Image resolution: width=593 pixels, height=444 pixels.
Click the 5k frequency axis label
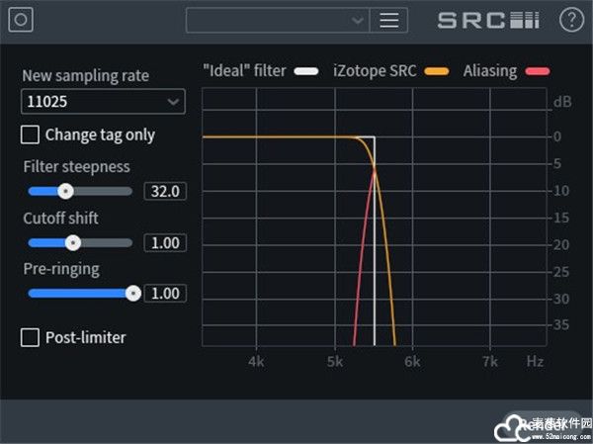coord(335,362)
